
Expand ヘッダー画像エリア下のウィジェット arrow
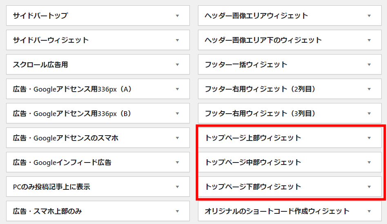click(x=369, y=40)
